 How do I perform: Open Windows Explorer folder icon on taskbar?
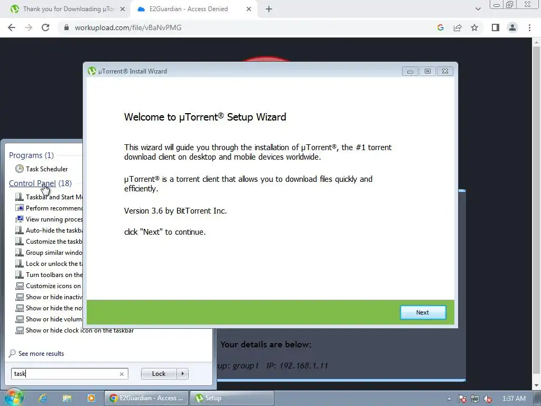(x=67, y=398)
